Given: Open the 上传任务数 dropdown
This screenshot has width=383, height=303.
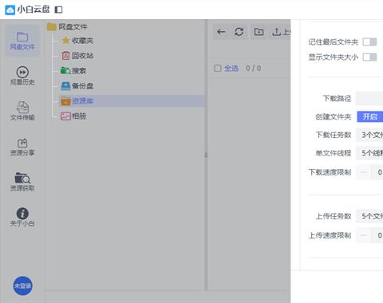Looking at the screenshot, I should 369,216.
